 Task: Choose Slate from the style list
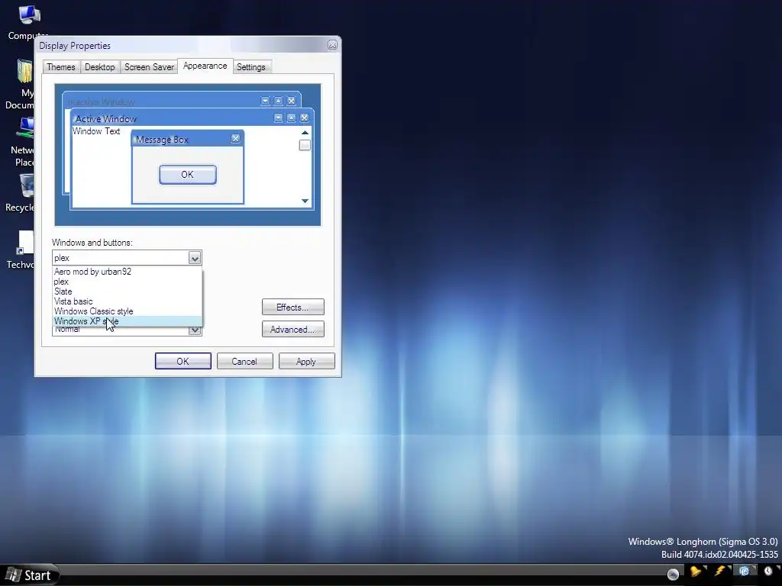[128, 291]
